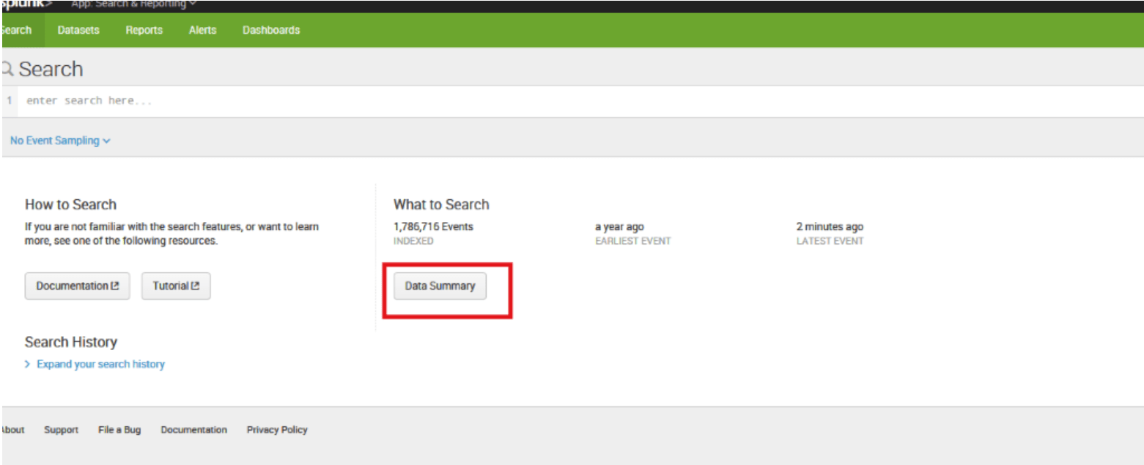Click the Tutorial button
The width and height of the screenshot is (1144, 465).
[176, 286]
